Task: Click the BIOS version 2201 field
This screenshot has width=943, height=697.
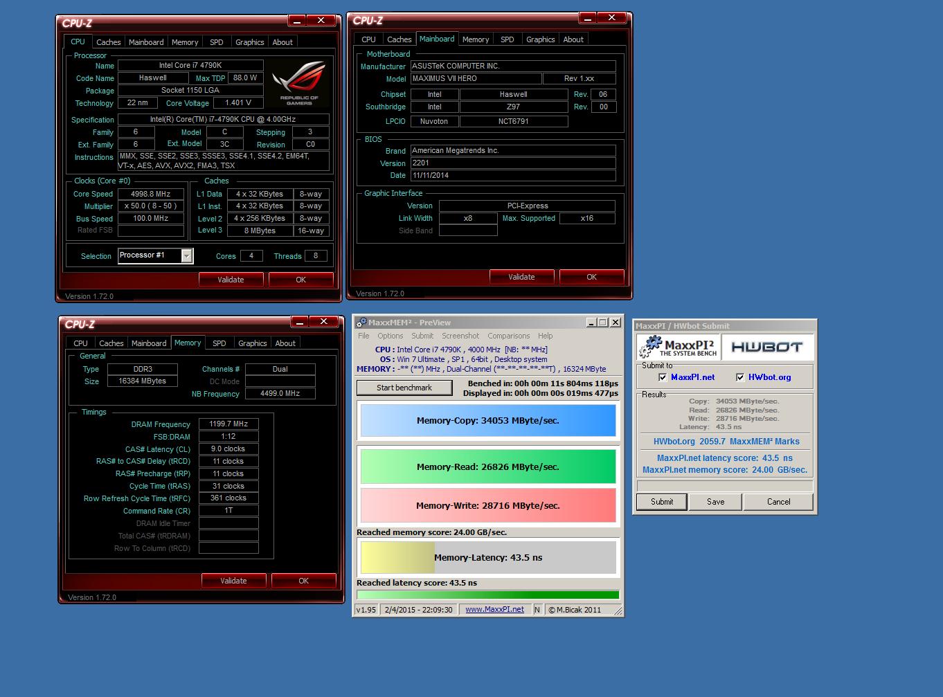Action: coord(513,163)
